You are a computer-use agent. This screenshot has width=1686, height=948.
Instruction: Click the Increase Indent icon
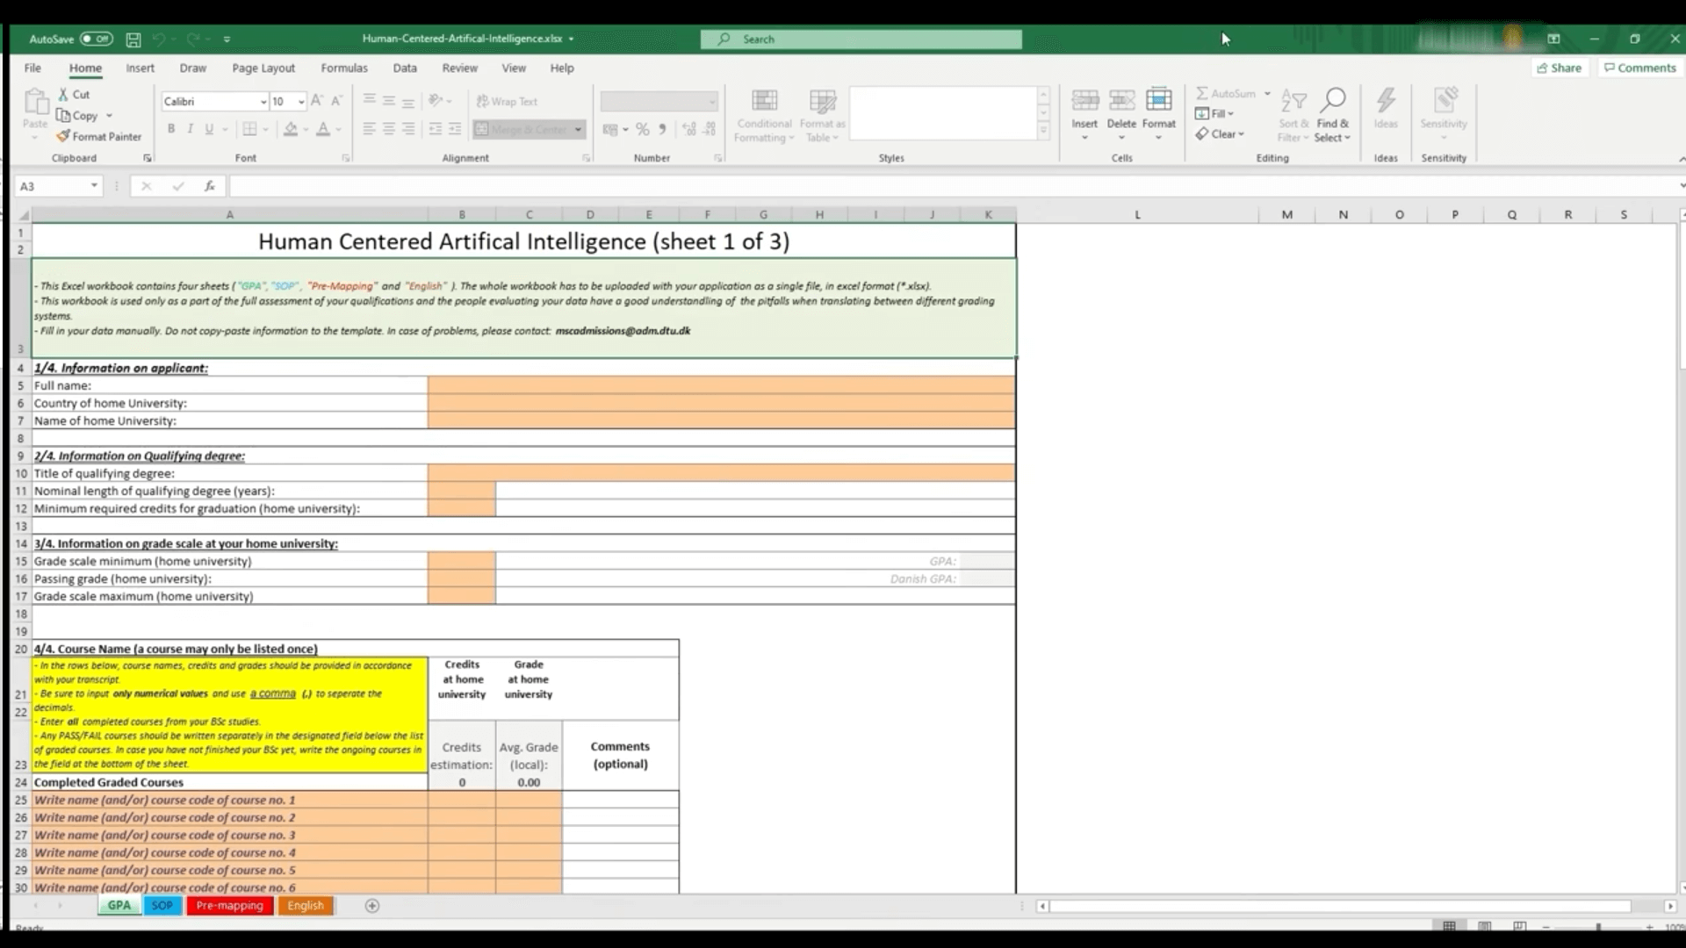point(455,129)
